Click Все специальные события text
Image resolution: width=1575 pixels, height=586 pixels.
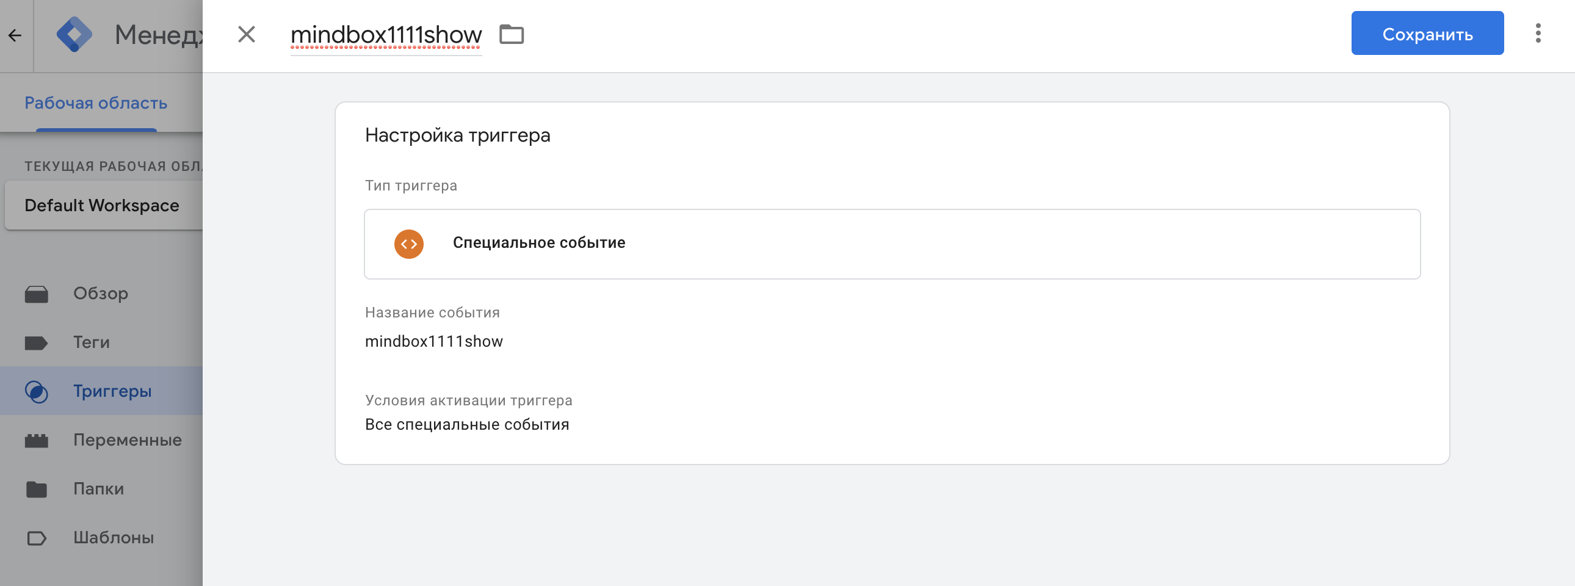click(467, 424)
